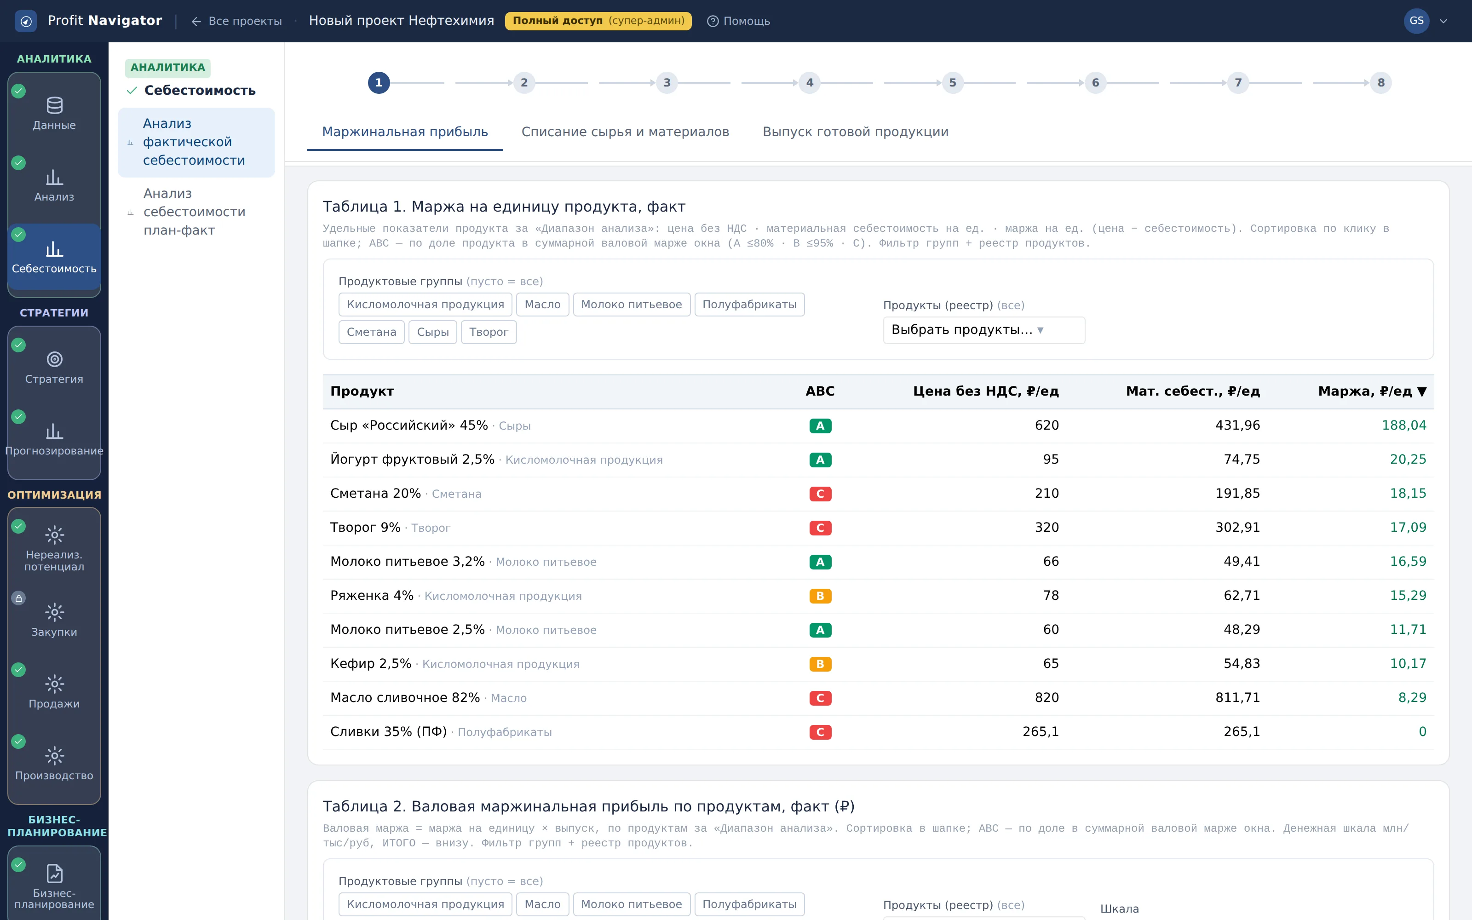The height and width of the screenshot is (920, 1472).
Task: Open the Бизнес-планирование section
Action: coord(54,886)
